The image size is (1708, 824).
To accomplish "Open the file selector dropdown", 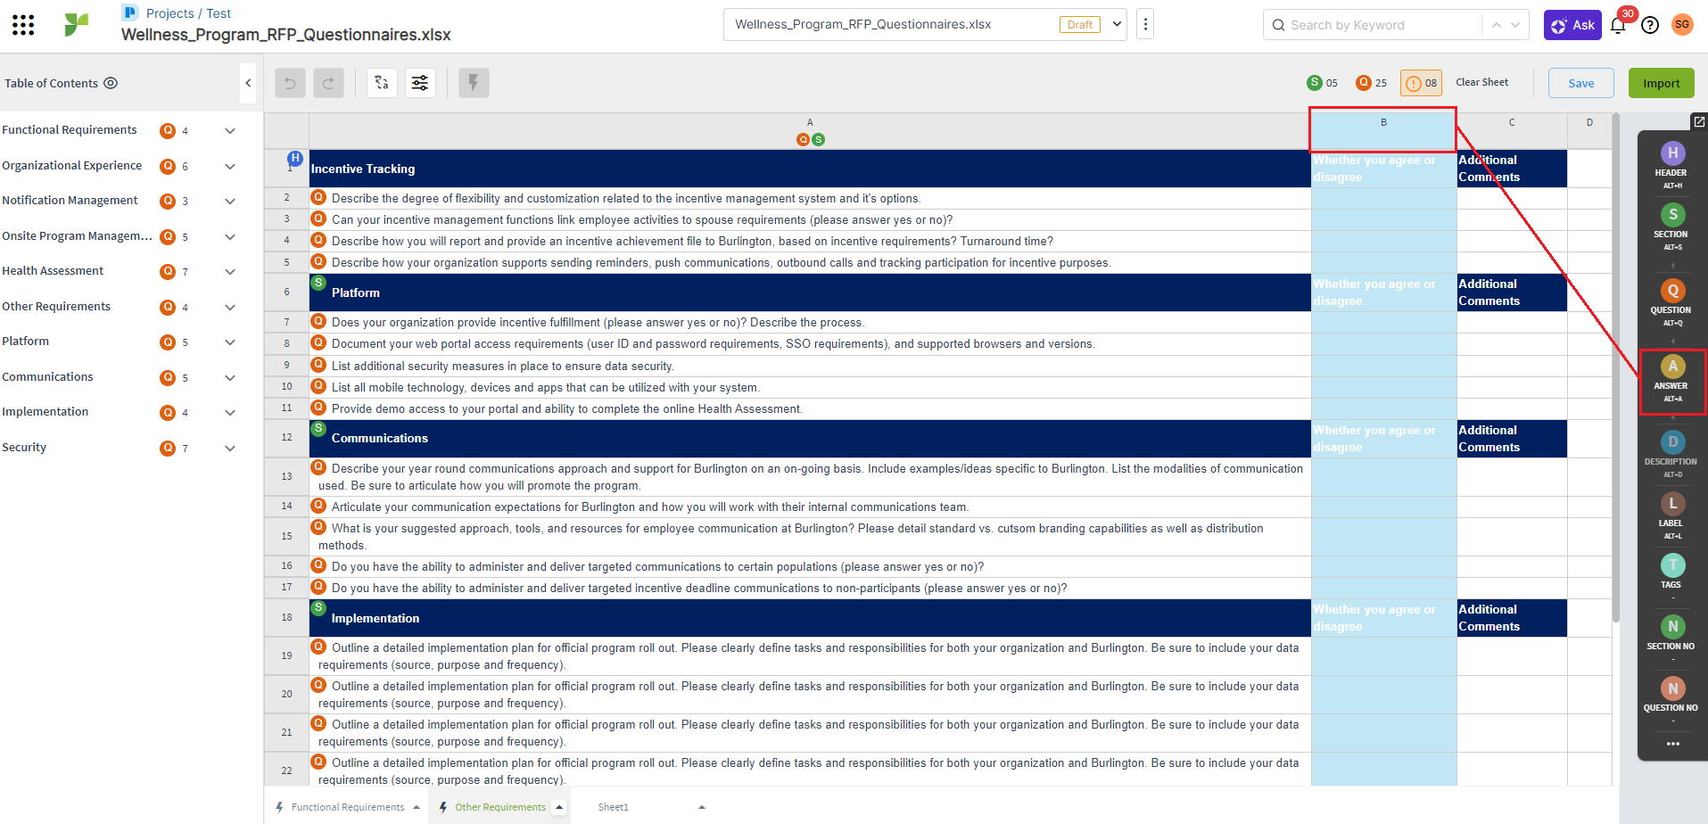I will tap(1117, 24).
